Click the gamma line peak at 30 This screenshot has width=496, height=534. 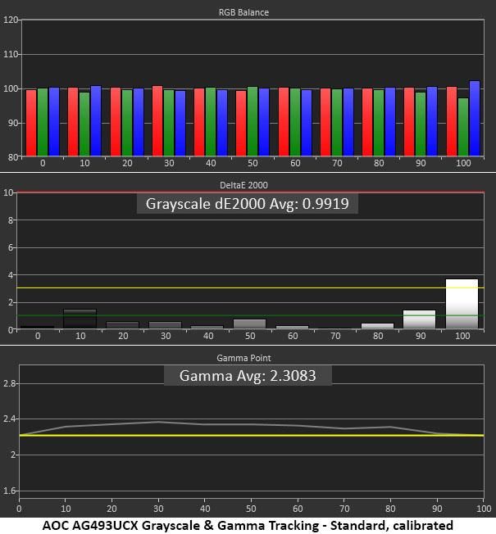pyautogui.click(x=158, y=422)
